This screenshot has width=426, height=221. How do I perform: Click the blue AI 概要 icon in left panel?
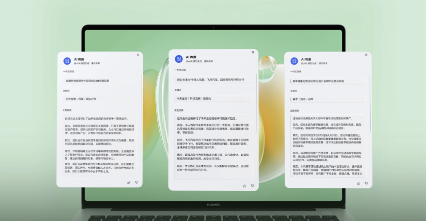tap(67, 61)
